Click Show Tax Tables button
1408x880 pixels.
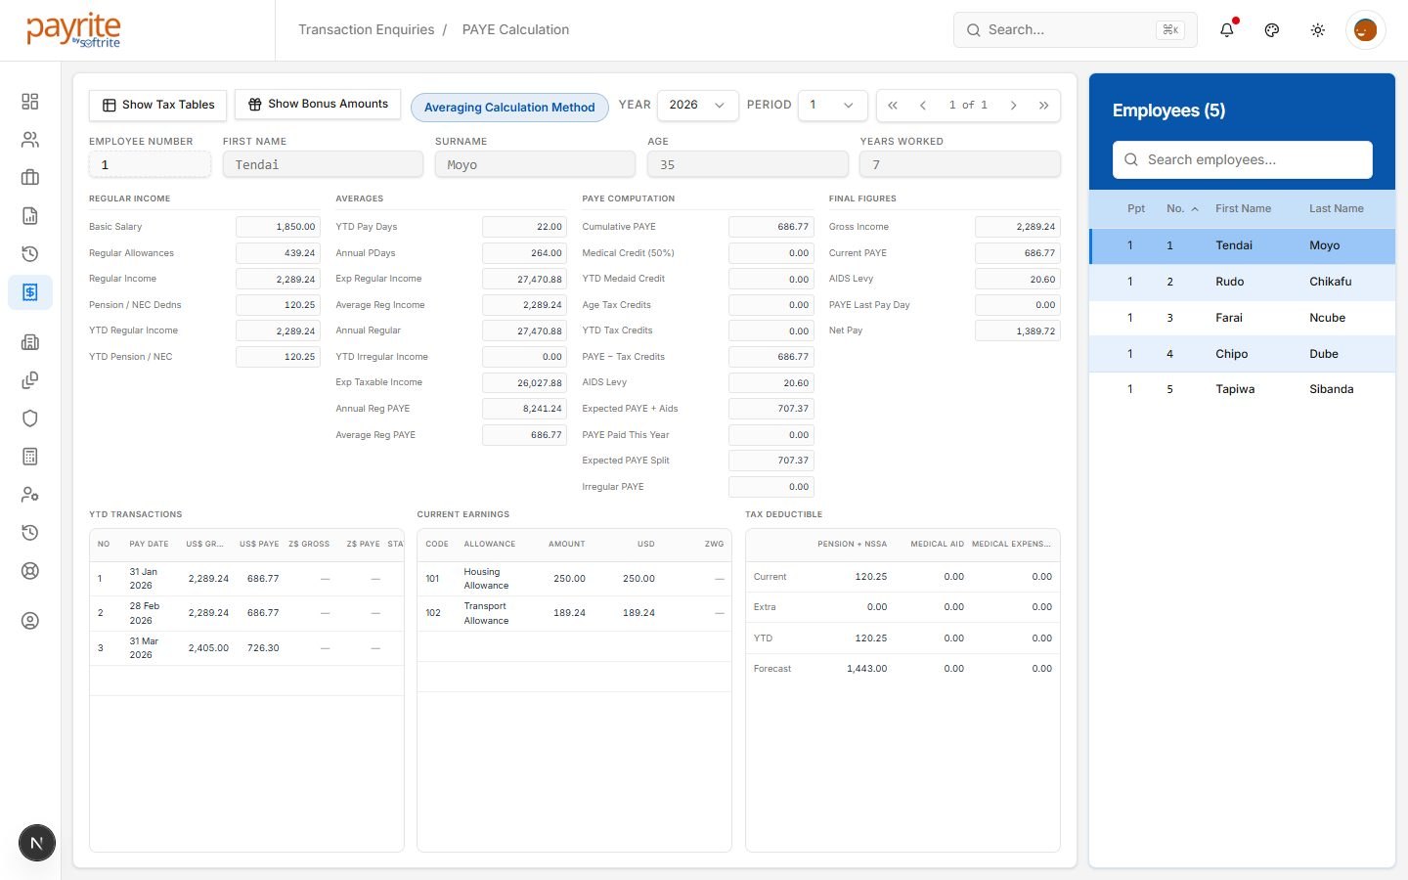click(158, 105)
